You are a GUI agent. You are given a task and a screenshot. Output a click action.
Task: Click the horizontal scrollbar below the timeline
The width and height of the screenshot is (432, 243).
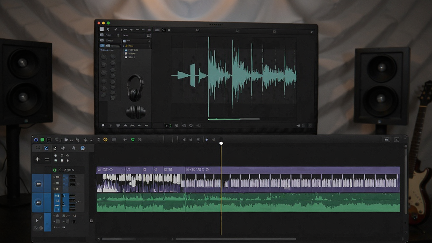[235, 239]
